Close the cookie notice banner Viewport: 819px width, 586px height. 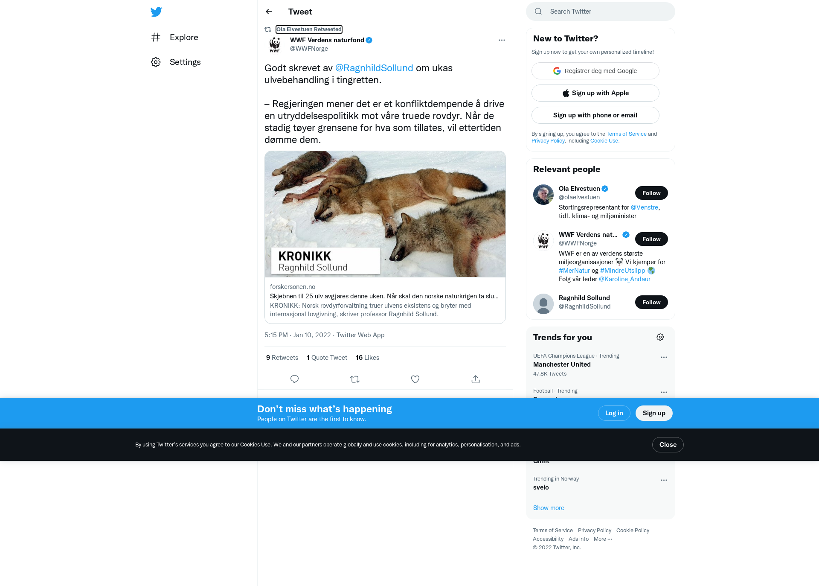click(x=668, y=445)
